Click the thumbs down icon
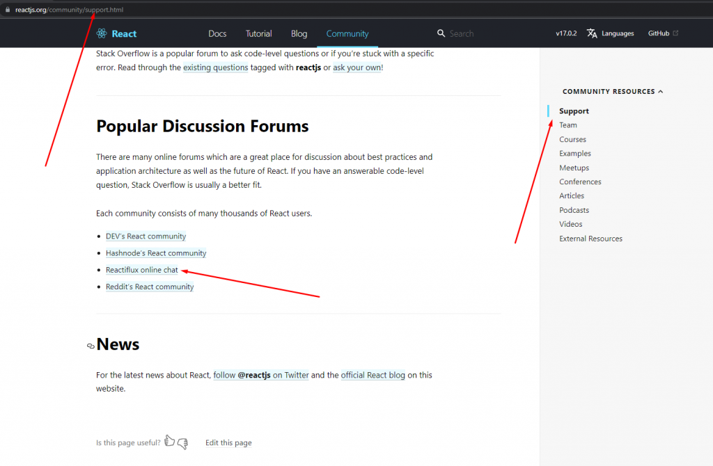This screenshot has width=713, height=466. [183, 443]
